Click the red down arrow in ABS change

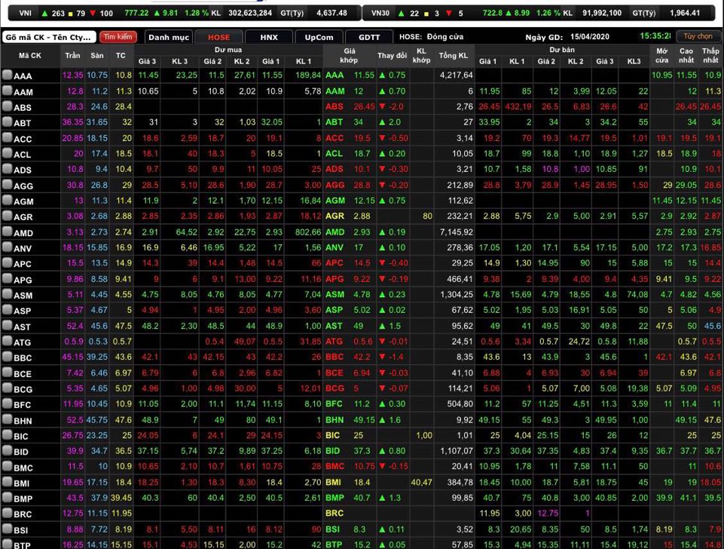[382, 107]
